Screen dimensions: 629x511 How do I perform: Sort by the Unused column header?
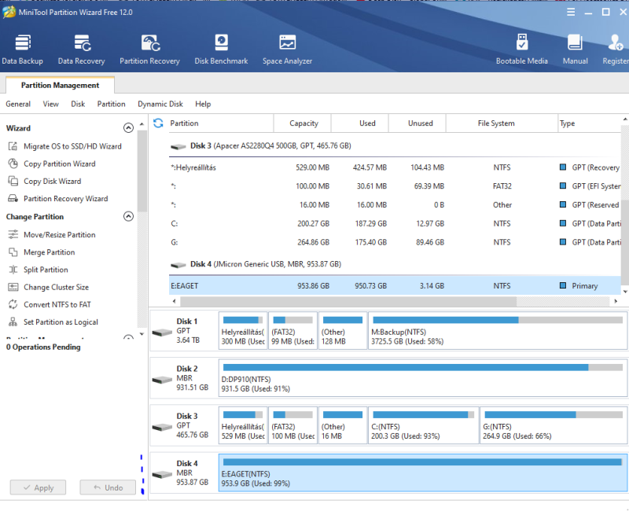(417, 123)
